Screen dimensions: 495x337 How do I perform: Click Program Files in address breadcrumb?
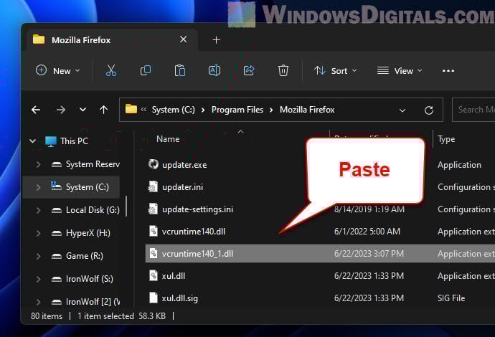(x=237, y=110)
